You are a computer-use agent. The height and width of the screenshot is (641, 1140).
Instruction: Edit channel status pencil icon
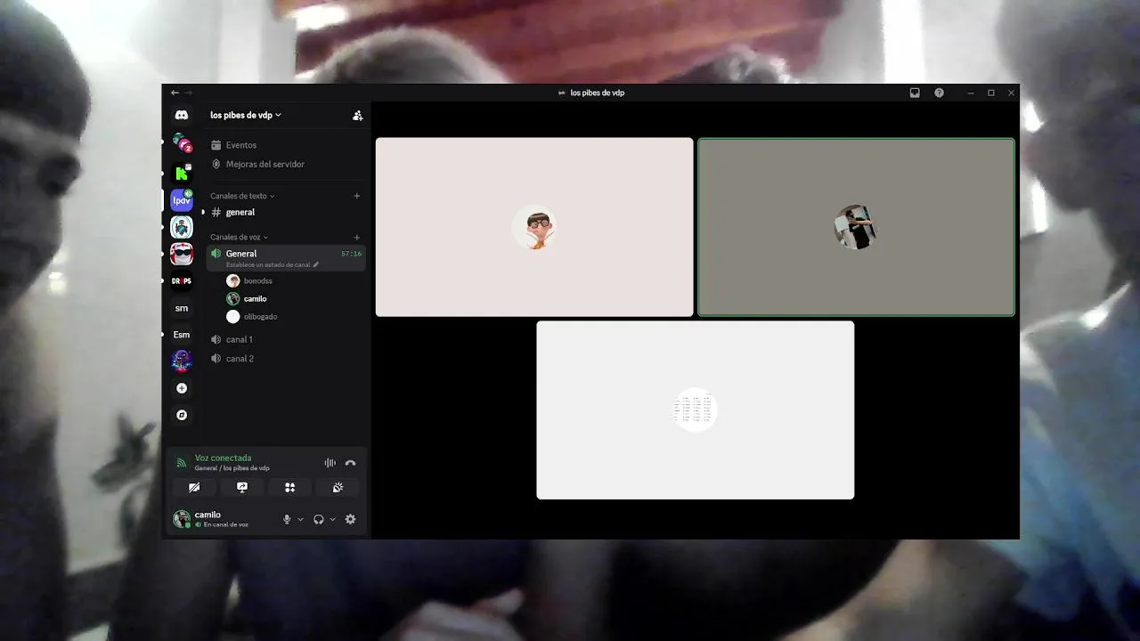(315, 264)
